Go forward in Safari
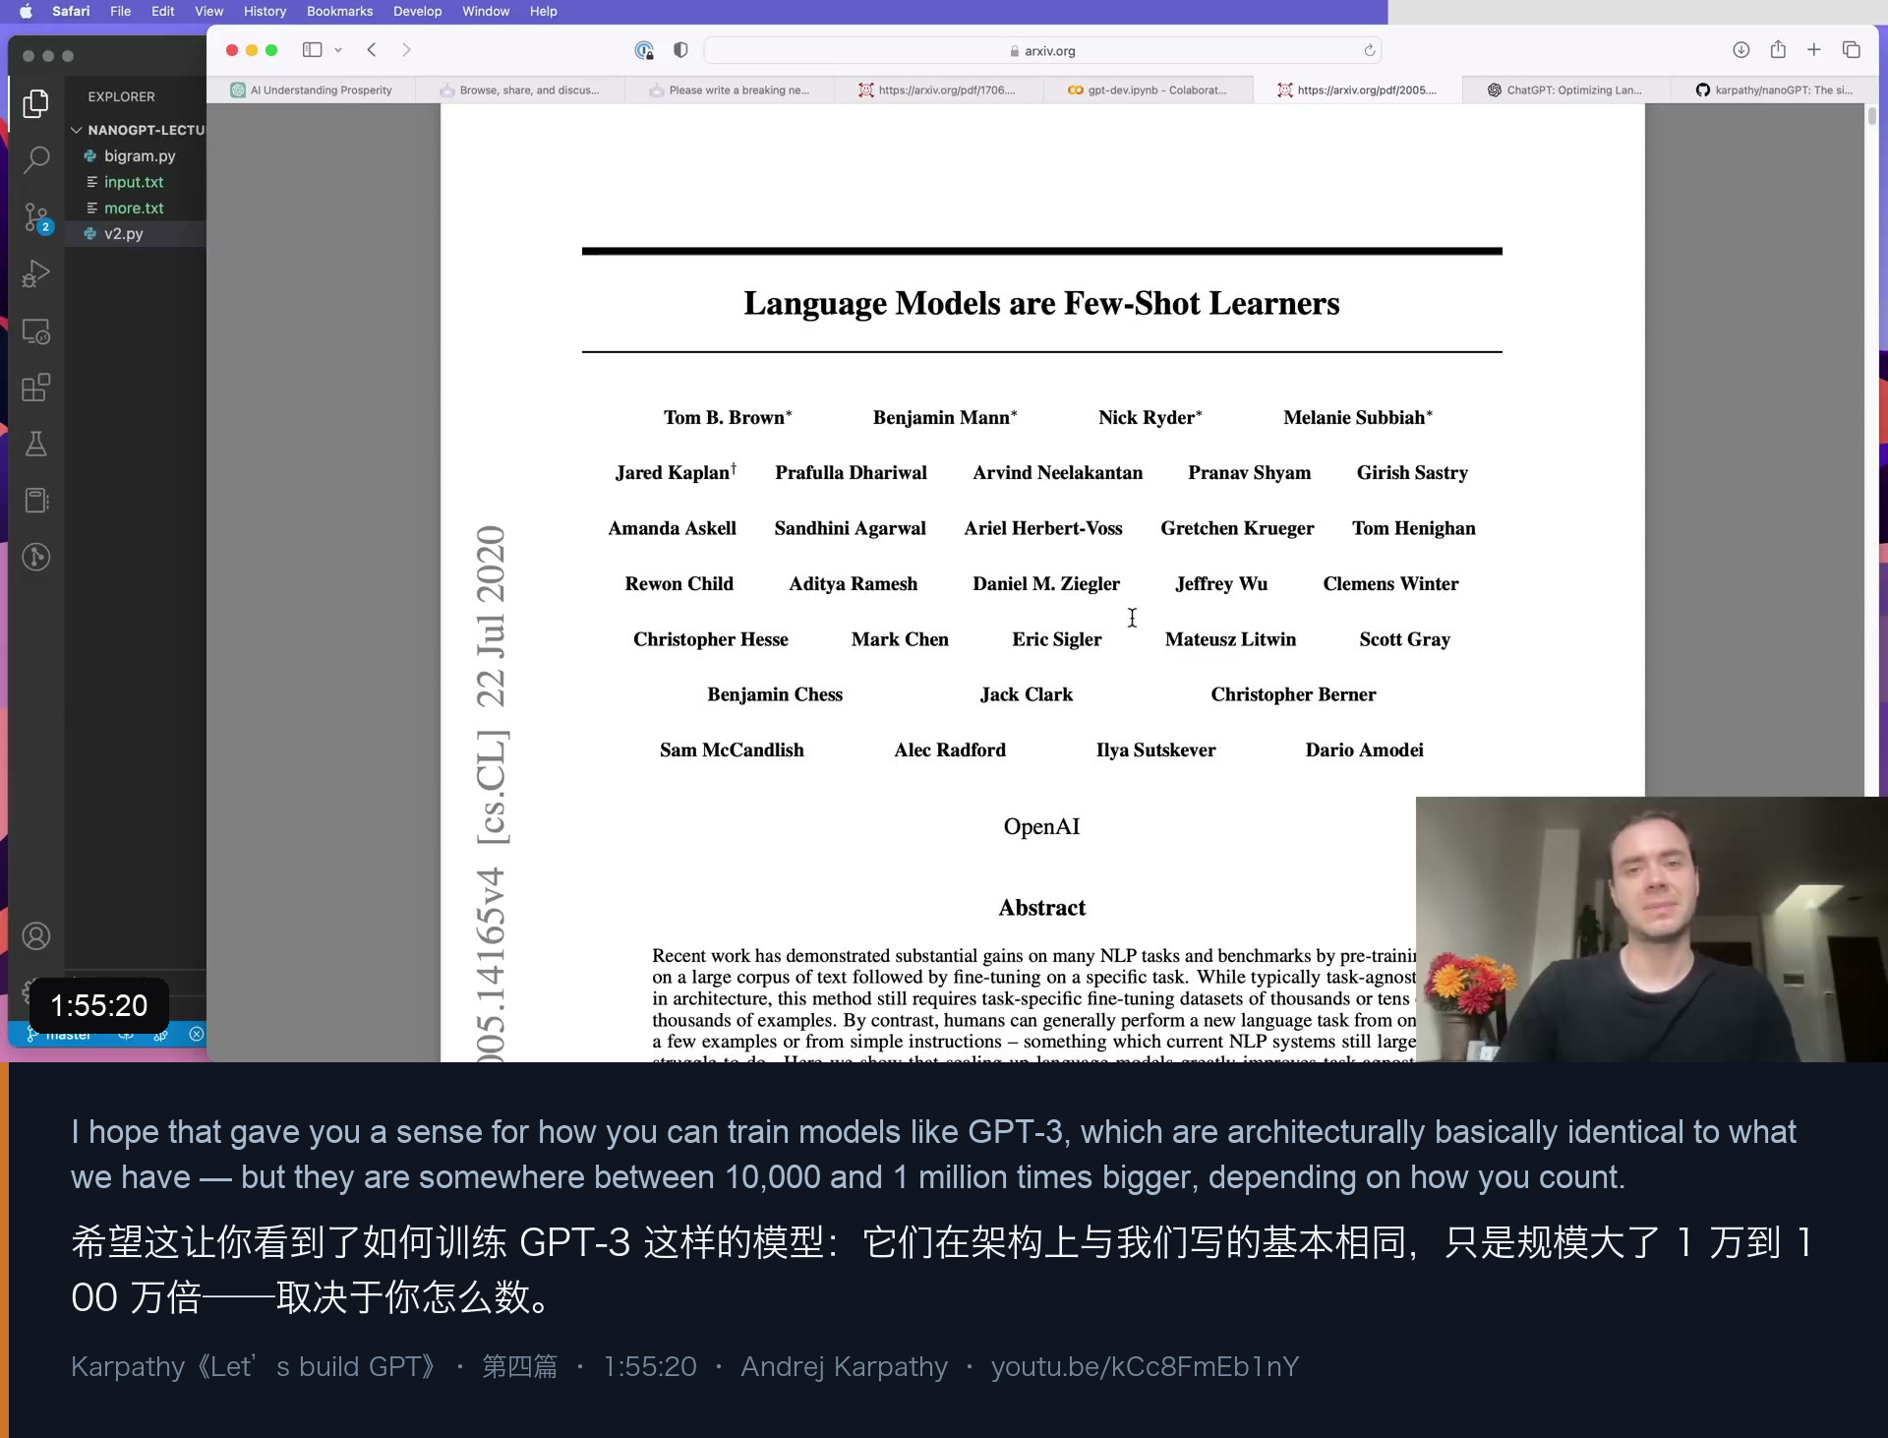 tap(406, 50)
